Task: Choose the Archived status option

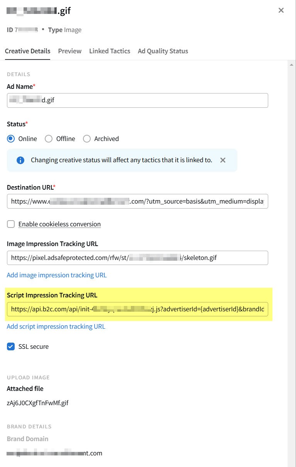Action: coord(87,139)
